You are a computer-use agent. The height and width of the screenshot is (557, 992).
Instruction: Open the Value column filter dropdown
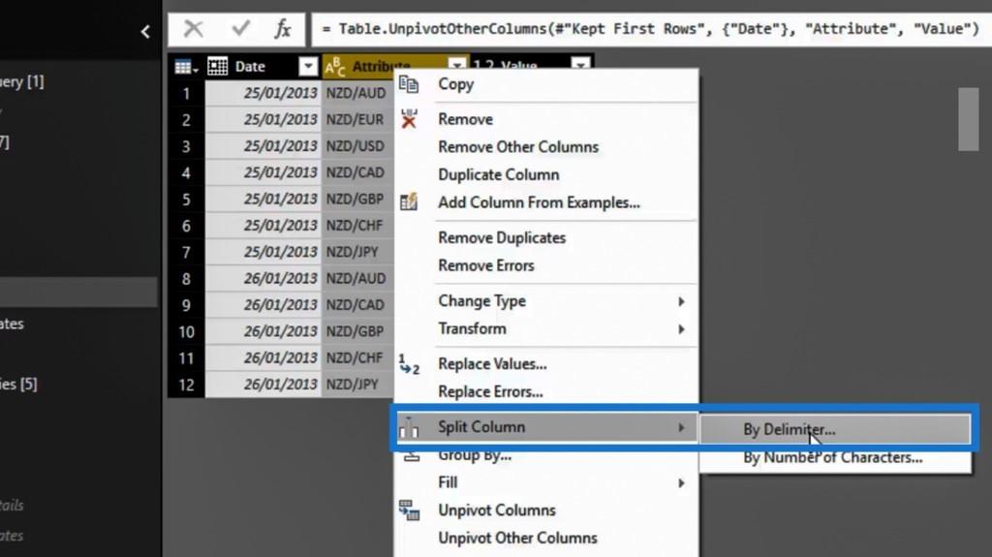point(581,65)
